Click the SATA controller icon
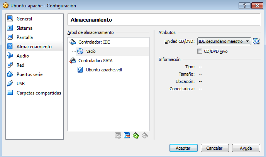 tap(73, 61)
